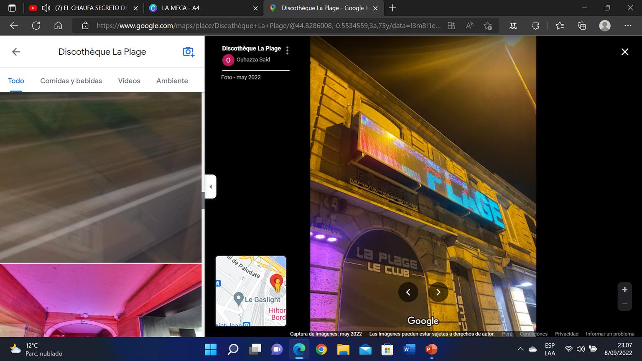The image size is (642, 361).
Task: Open browser Settings and more menu
Action: [628, 25]
